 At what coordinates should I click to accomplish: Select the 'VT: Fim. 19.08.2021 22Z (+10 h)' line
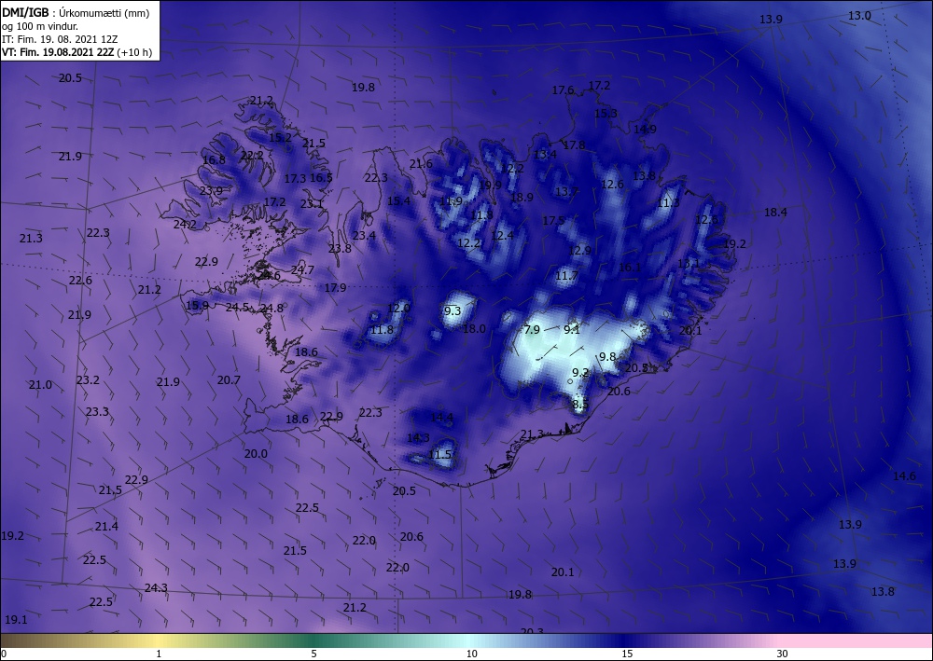[77, 52]
